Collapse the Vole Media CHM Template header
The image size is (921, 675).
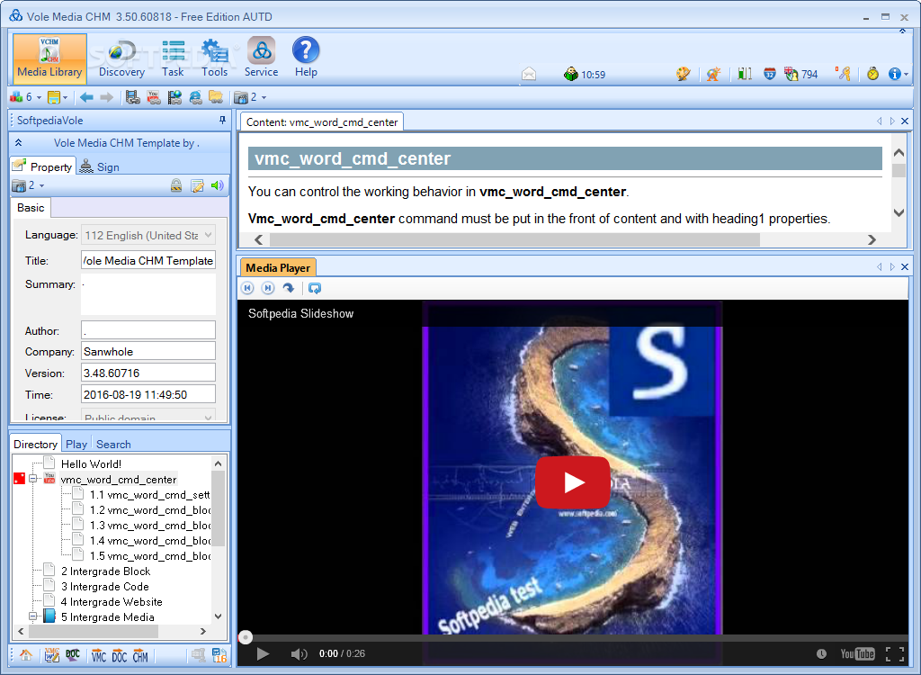pyautogui.click(x=18, y=143)
